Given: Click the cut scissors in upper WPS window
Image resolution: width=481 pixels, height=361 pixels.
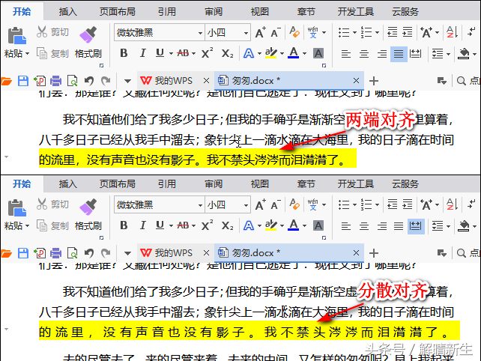Looking at the screenshot, I should 42,32.
